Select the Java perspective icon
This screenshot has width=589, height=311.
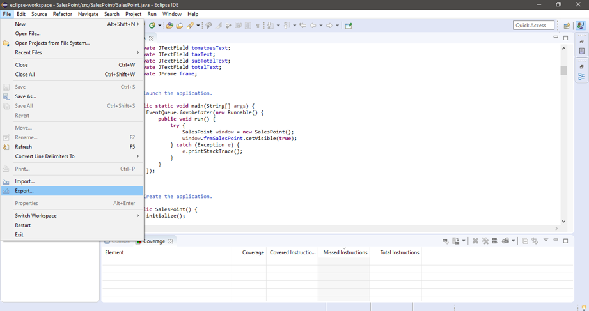[x=581, y=26]
